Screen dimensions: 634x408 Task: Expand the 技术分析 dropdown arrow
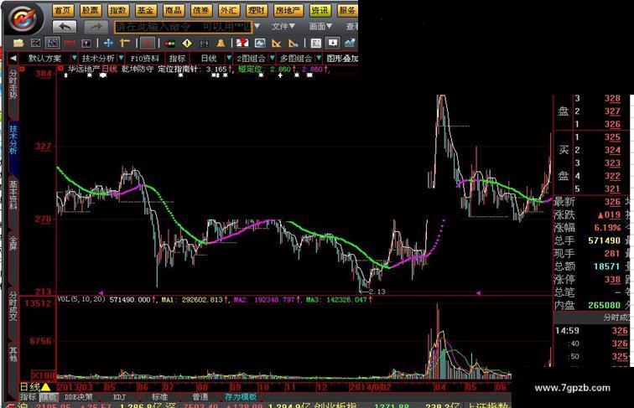pos(121,58)
